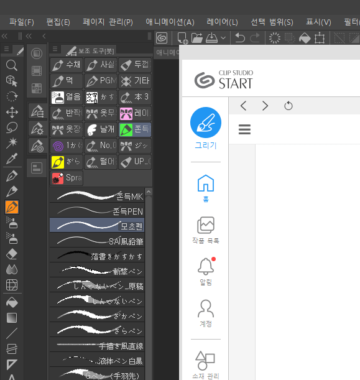This screenshot has width=360, height=380.
Task: Select the 먹 brush group
Action: [67, 81]
